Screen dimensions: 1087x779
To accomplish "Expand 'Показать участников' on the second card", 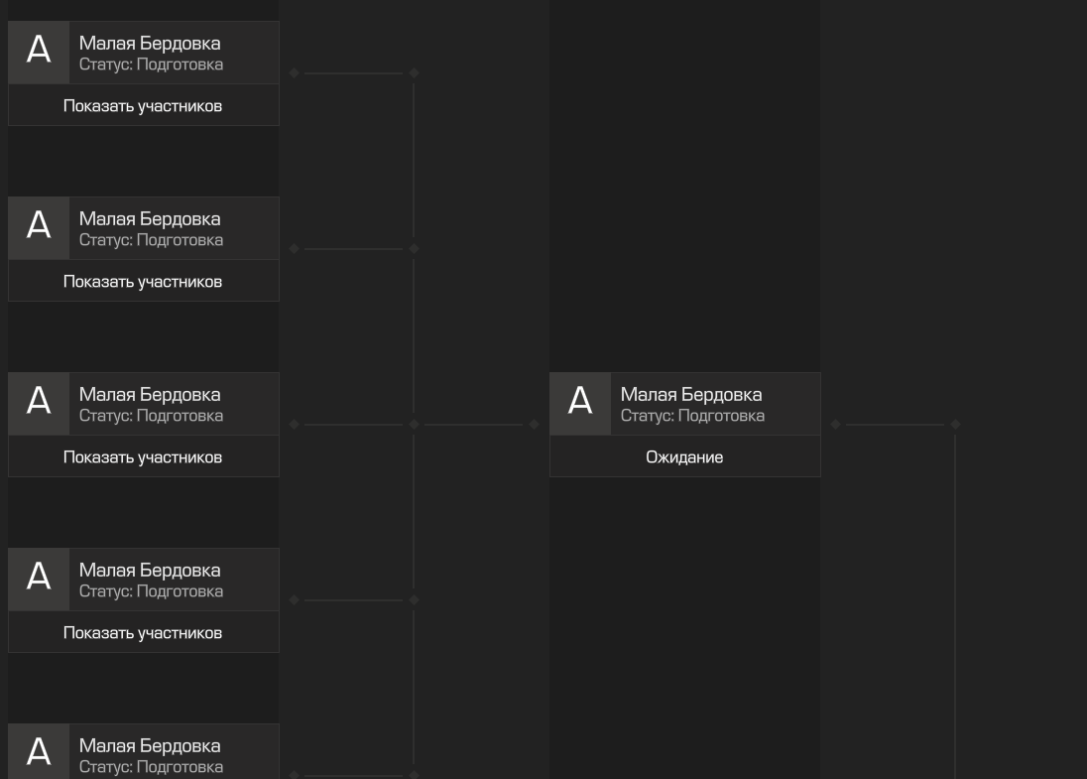I will 143,281.
